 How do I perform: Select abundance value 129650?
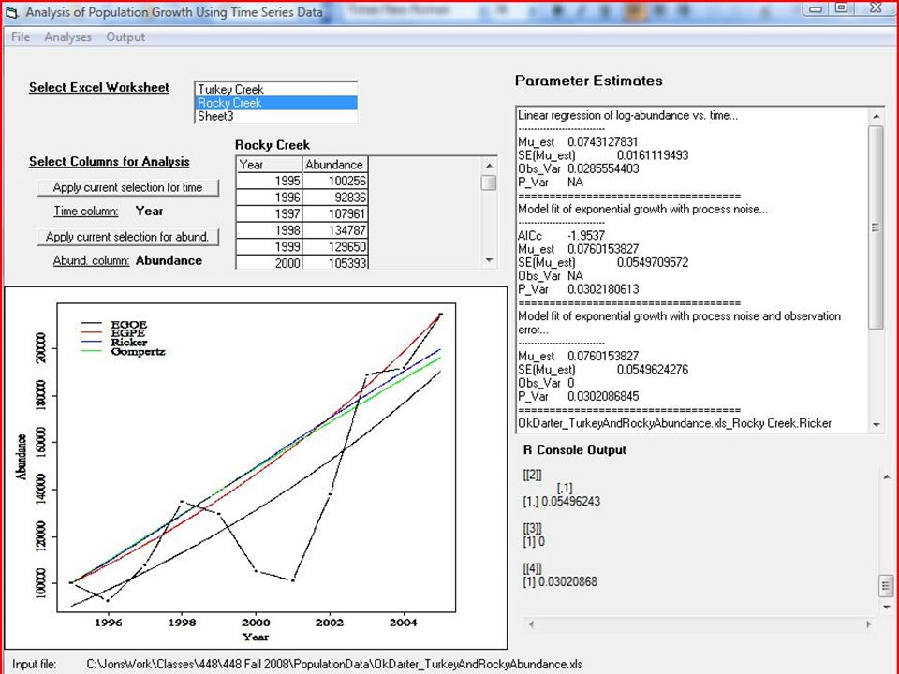tap(335, 246)
